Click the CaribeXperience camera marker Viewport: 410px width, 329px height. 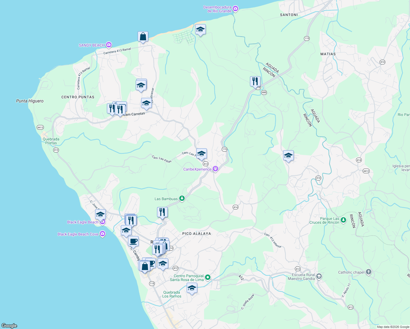coord(215,169)
